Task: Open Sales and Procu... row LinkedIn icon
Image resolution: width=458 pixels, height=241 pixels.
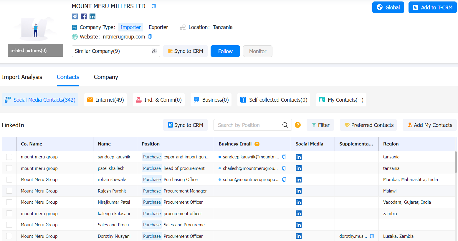Action: click(299, 225)
